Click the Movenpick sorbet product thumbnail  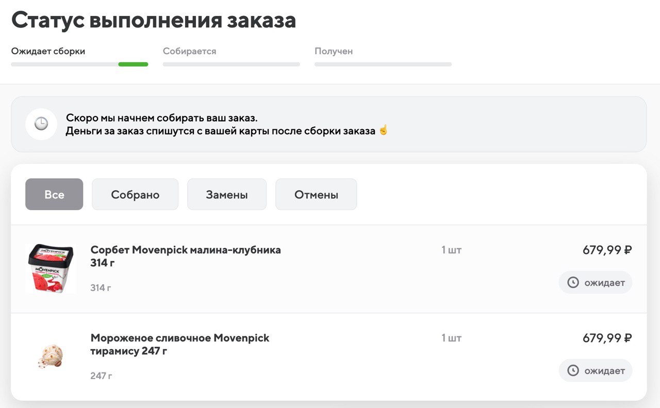(51, 269)
